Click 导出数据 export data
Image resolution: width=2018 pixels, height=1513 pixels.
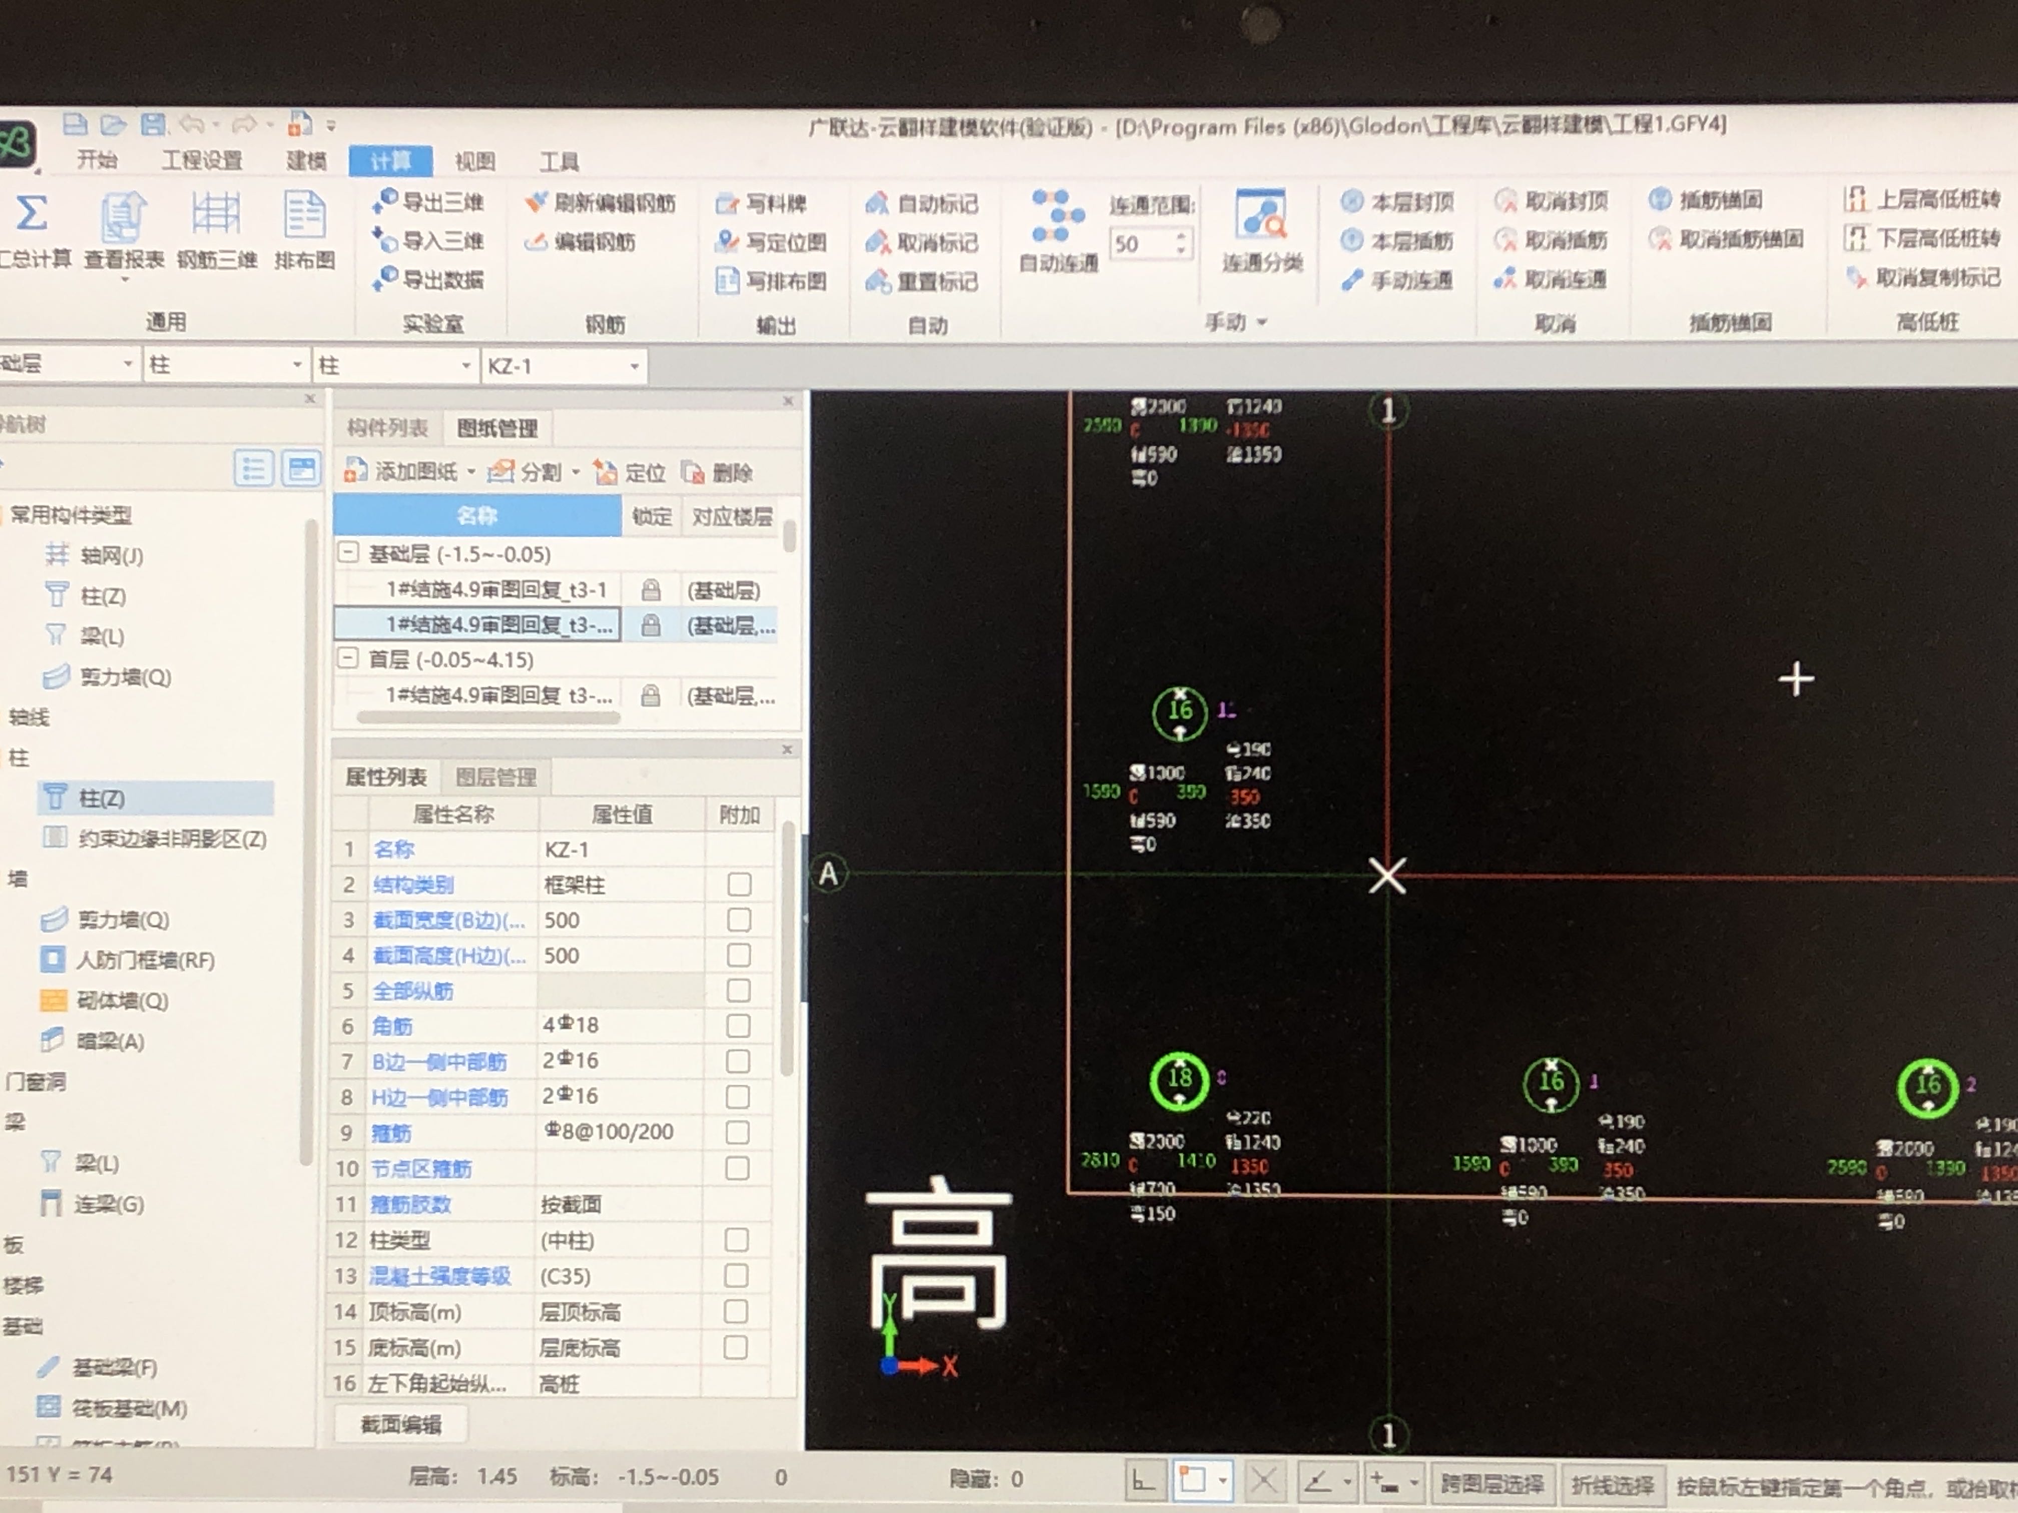click(428, 279)
